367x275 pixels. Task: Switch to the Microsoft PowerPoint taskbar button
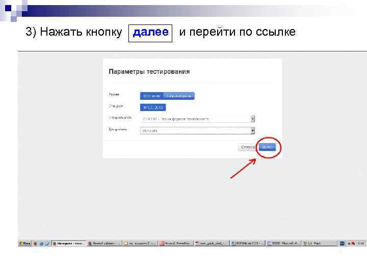(176, 243)
